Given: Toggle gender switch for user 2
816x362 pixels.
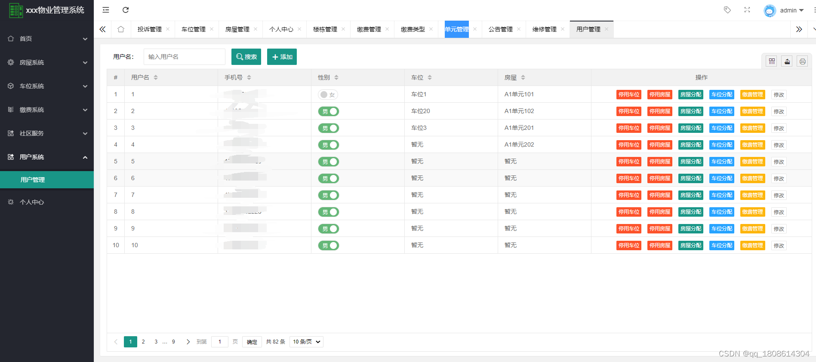Looking at the screenshot, I should (329, 111).
